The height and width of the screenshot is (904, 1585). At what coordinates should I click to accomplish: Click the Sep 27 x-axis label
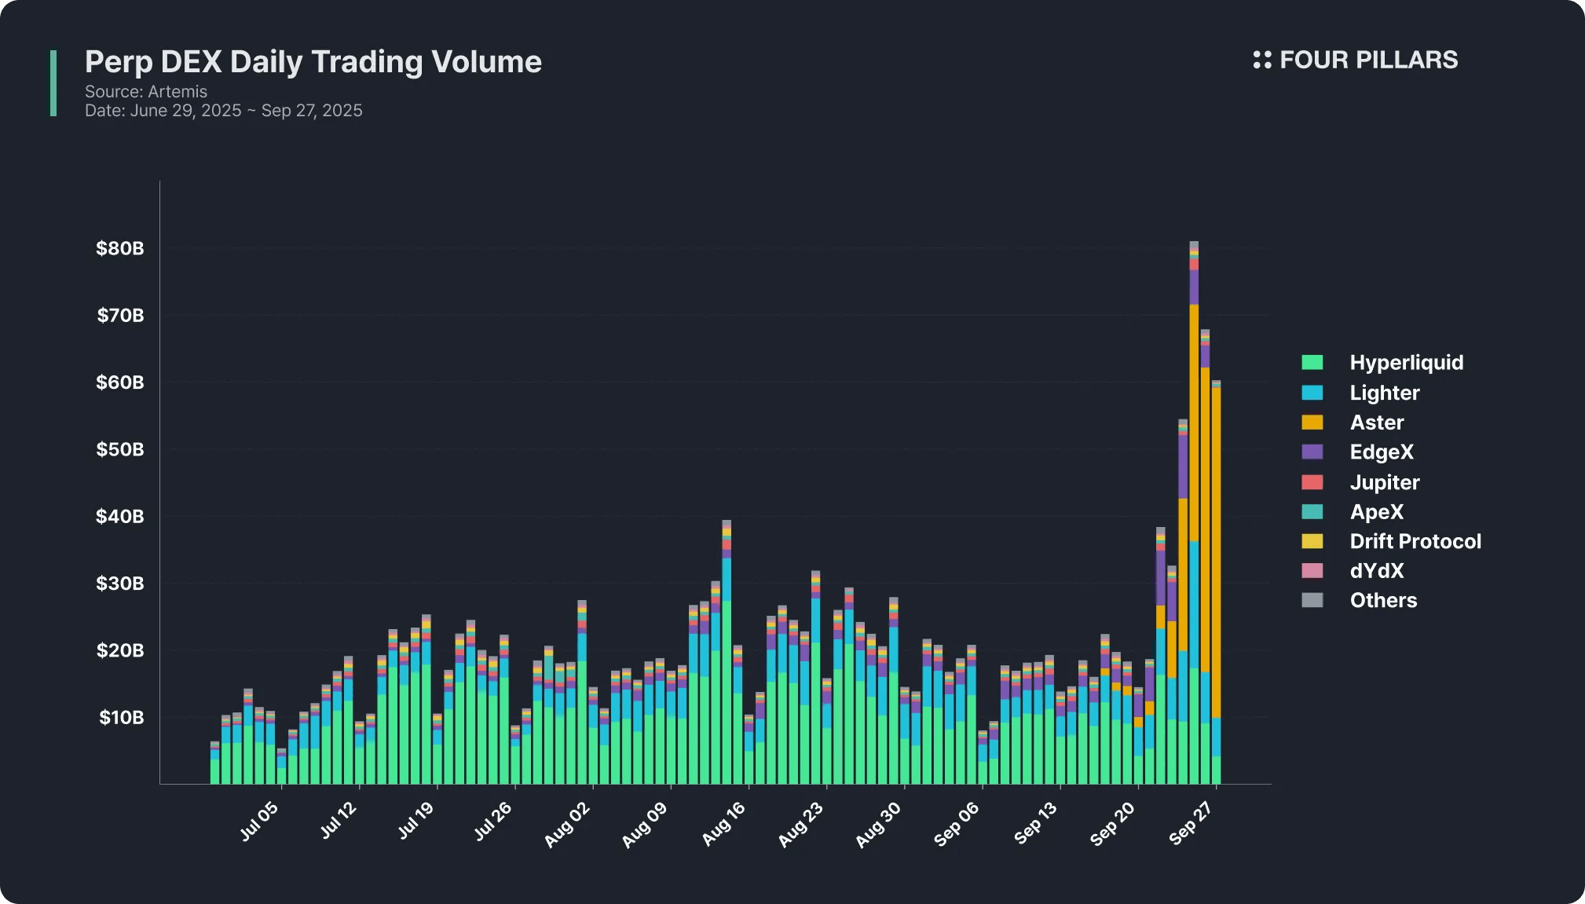pos(1191,824)
